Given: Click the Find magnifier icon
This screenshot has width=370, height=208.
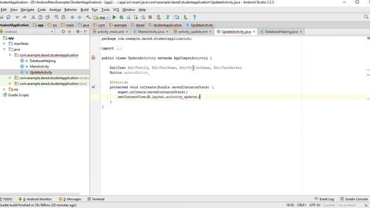Looking at the screenshot, I should [57, 17].
